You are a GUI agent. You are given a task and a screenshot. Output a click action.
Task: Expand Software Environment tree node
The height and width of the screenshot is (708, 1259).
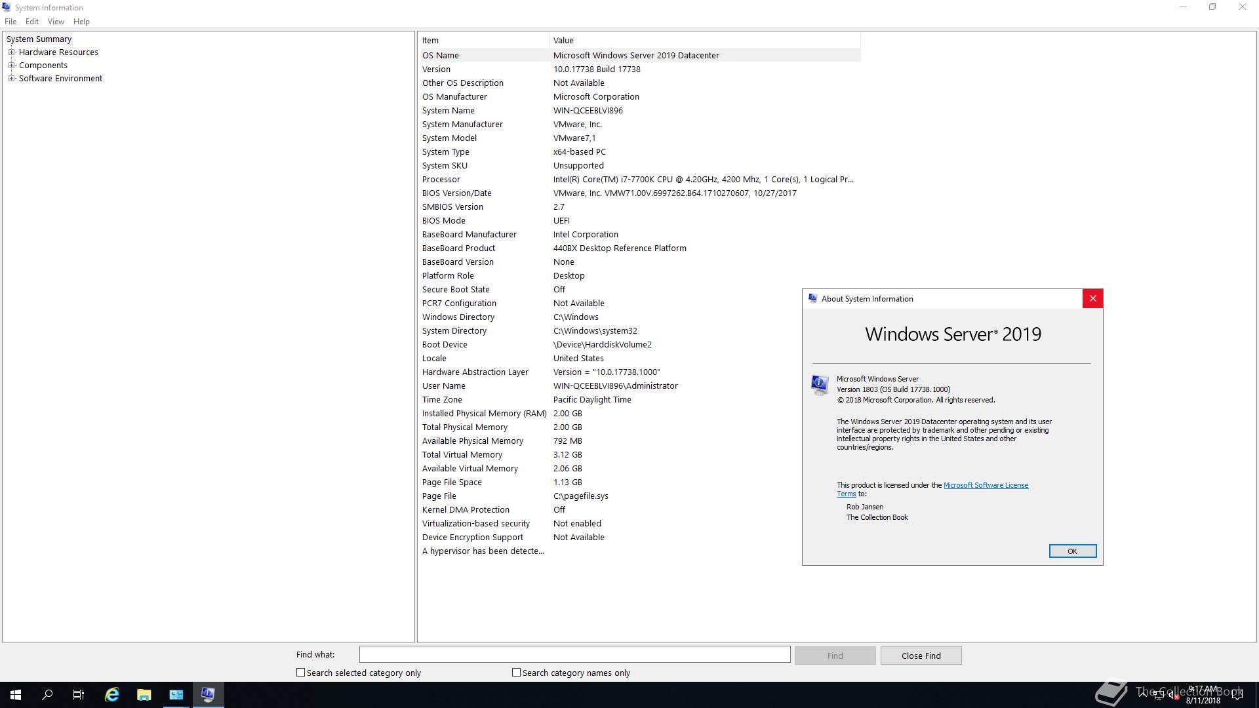(x=11, y=79)
